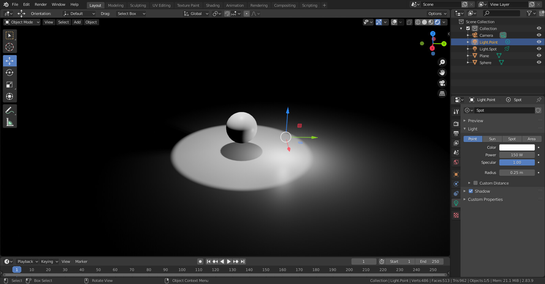545x284 pixels.
Task: Click the zoom viewport magnifier icon
Action: click(x=442, y=62)
